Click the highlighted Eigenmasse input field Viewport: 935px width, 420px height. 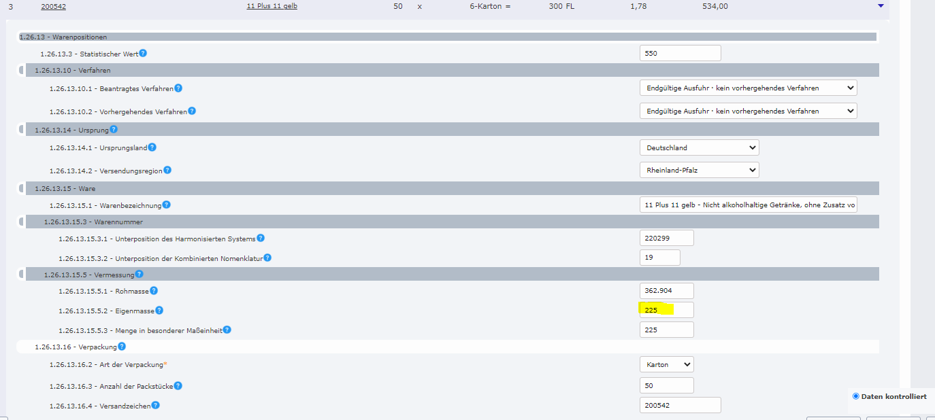click(666, 310)
